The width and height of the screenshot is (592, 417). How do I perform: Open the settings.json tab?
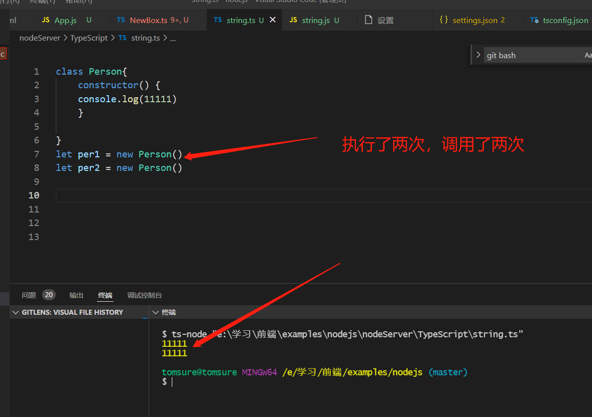coord(478,20)
